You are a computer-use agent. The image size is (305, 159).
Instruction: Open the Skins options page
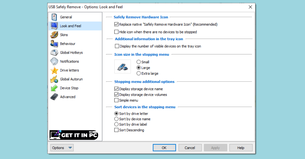(x=75, y=35)
